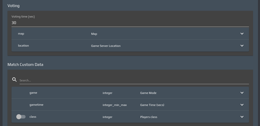Click the search magnifier icon
260x126 pixels.
tap(15, 80)
